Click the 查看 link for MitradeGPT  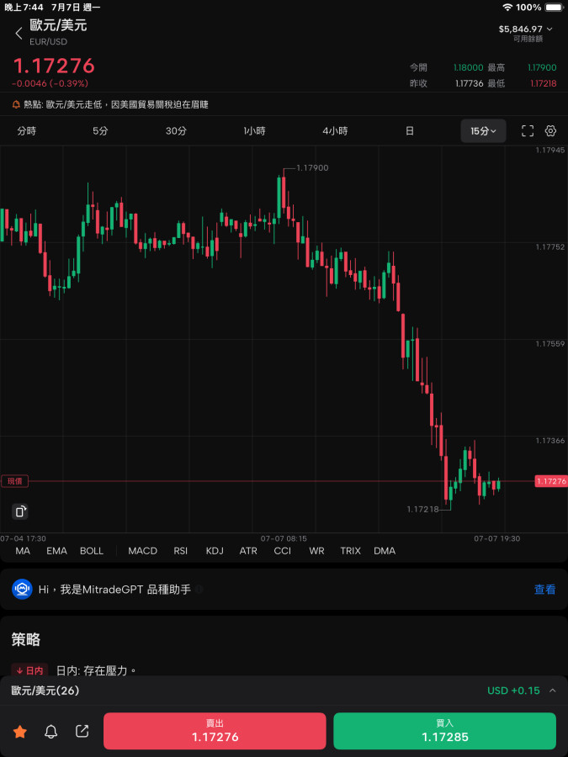544,590
